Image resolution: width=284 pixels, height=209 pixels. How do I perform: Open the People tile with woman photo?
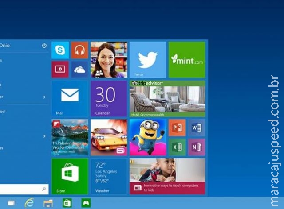(x=109, y=60)
